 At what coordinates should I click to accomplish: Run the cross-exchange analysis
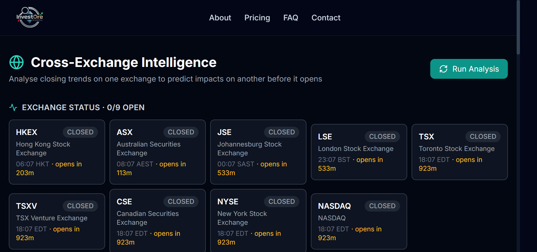coord(469,69)
